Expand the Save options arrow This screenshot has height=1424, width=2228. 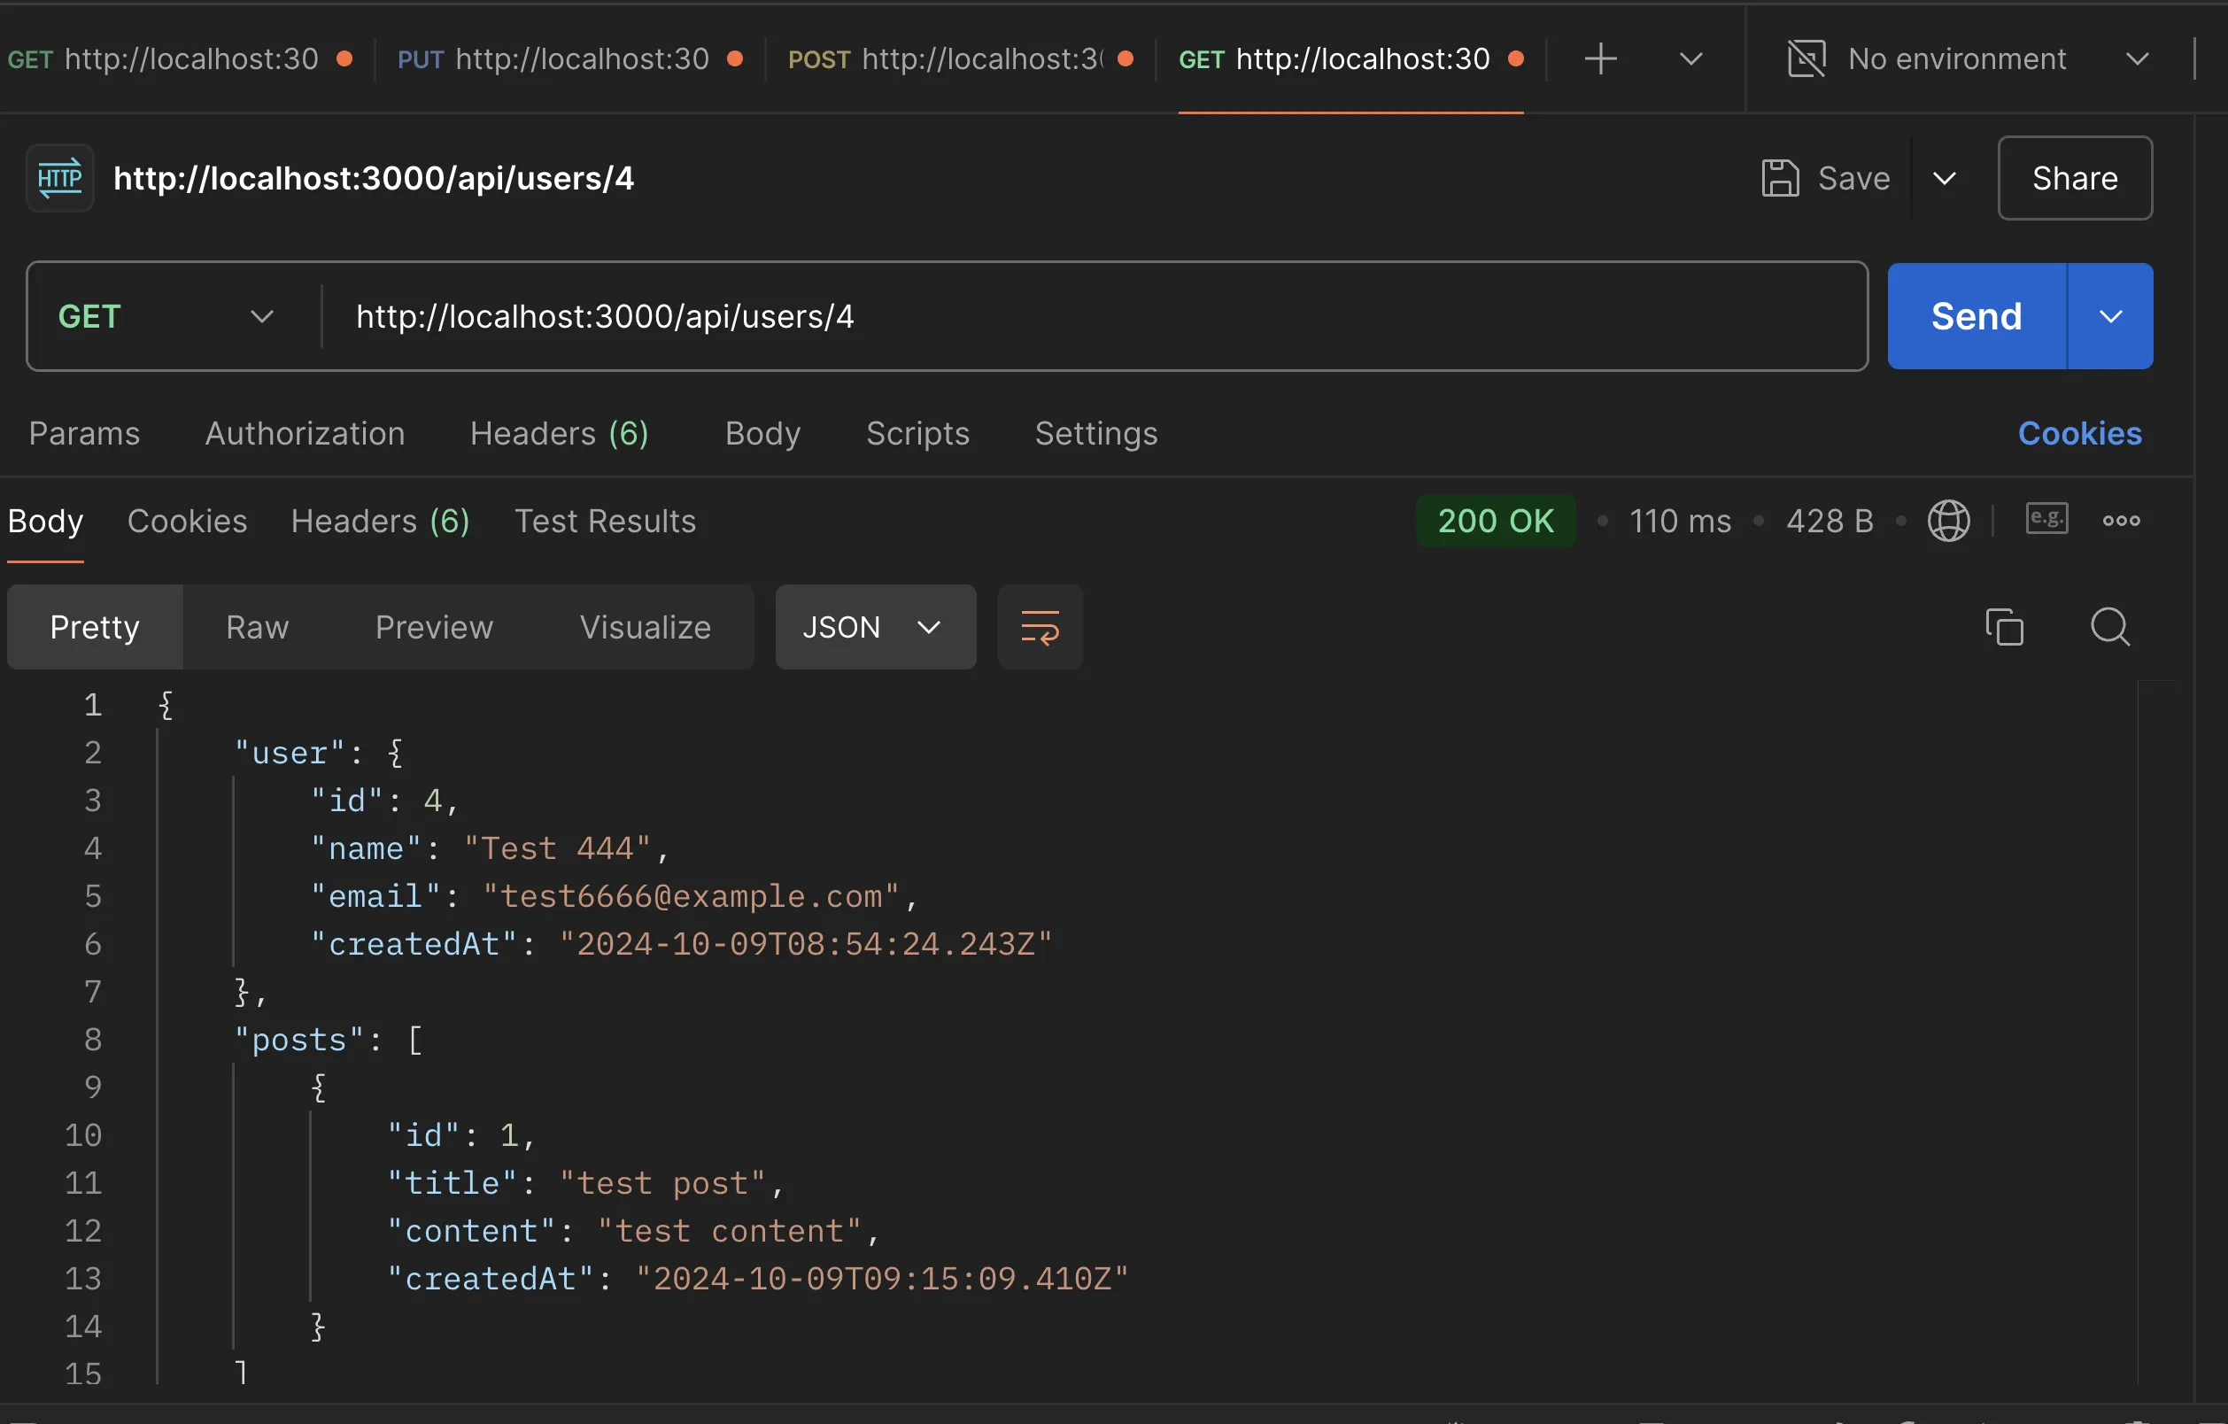pyautogui.click(x=1945, y=178)
